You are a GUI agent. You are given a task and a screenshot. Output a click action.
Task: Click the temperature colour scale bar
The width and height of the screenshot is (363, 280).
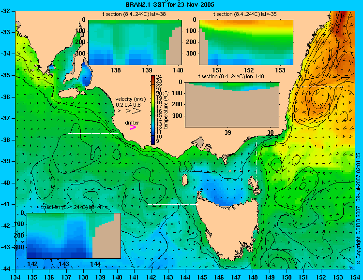(x=153, y=110)
